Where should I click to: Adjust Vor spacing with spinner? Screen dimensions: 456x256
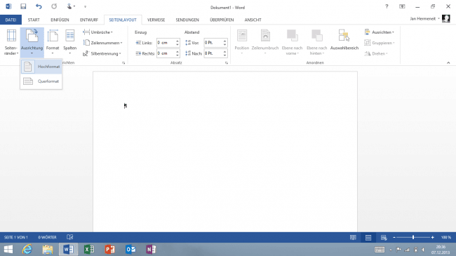(224, 43)
